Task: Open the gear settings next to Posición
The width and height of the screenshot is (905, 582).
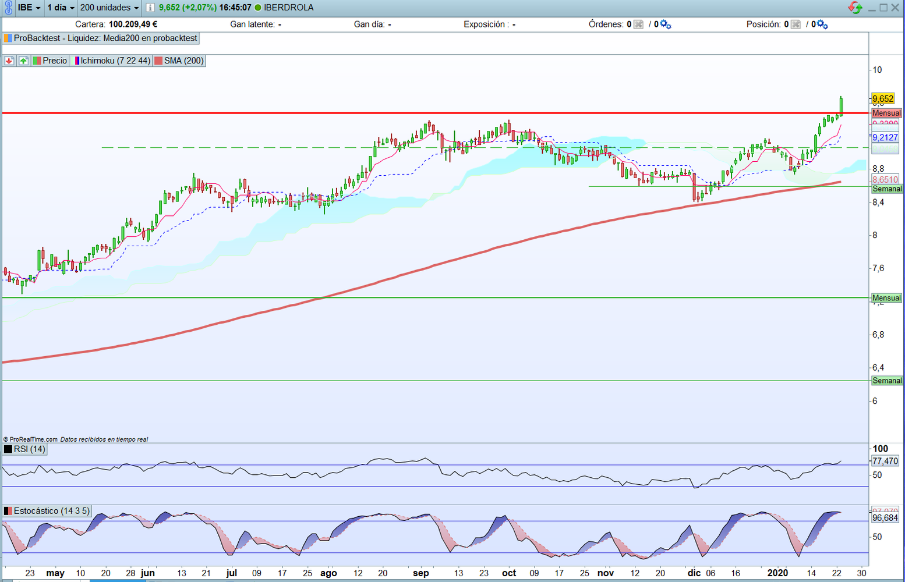Action: point(822,24)
